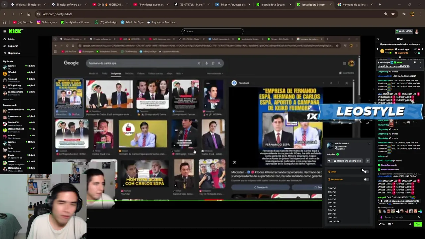
Task: Open the emoji picker in chat input
Action: point(418,217)
